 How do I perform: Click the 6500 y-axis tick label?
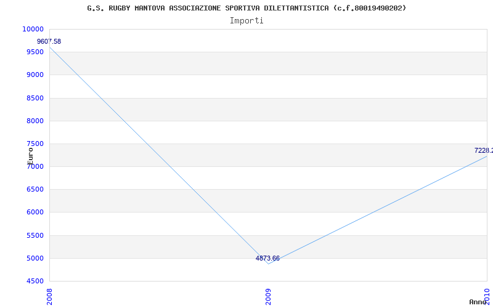tap(35, 190)
